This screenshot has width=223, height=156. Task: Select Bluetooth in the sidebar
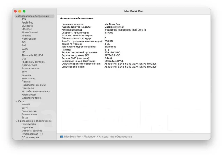[27, 26]
